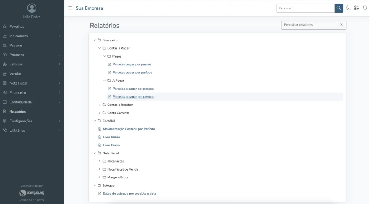Open Estoque in the sidebar menu
Viewport: 370px width, 204px height.
point(16,64)
